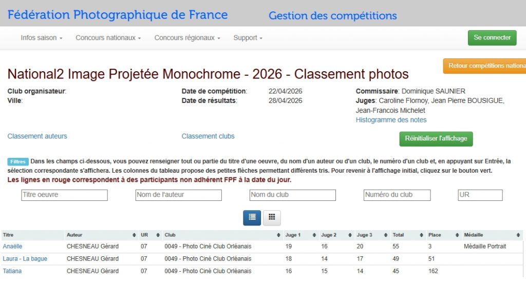Switch to list view display
The image size is (526, 286).
pyautogui.click(x=252, y=217)
